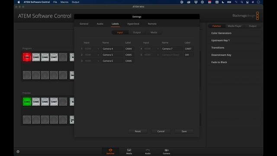The height and width of the screenshot is (156, 277).
Task: Select the Labels settings tab
Action: [x=115, y=24]
